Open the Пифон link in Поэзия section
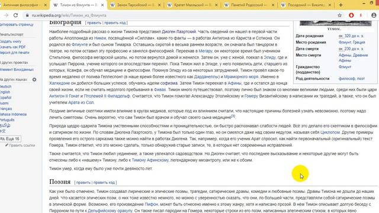This screenshot has height=213, width=379. point(151,204)
